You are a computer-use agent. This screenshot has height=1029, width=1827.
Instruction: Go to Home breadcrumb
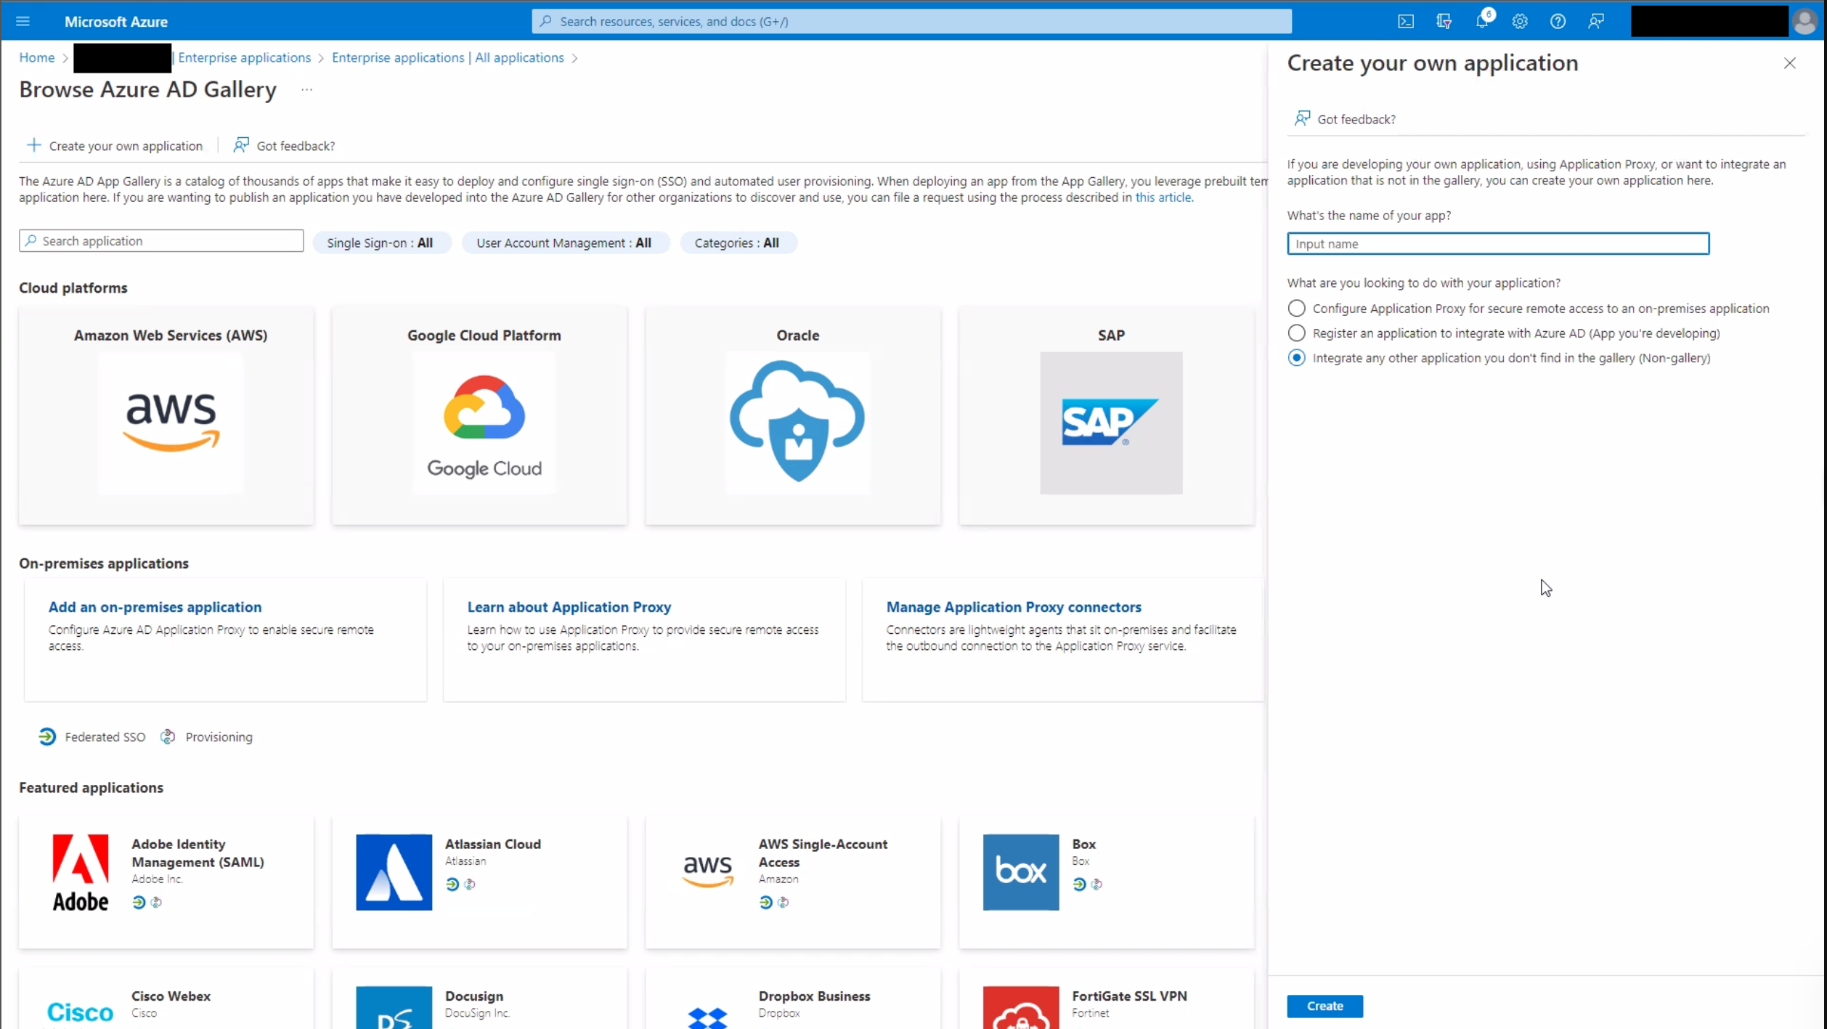click(x=36, y=57)
